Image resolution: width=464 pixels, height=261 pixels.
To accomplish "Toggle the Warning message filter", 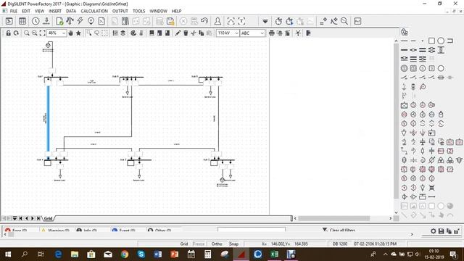I will click(56, 231).
